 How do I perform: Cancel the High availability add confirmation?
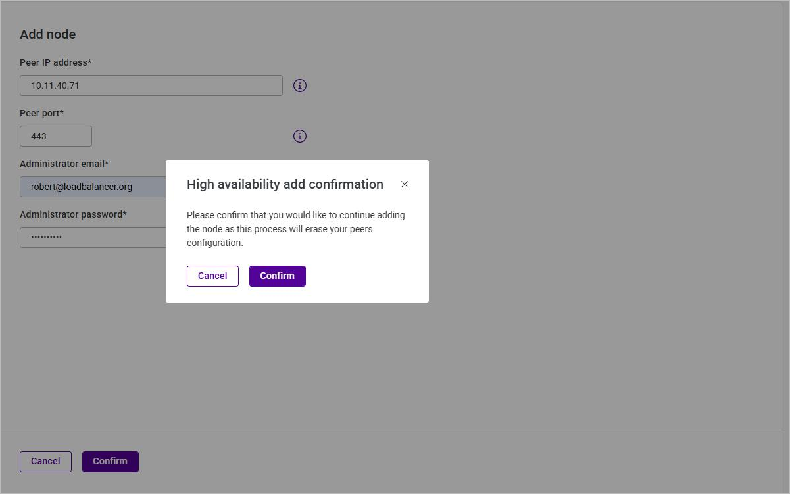coord(212,276)
